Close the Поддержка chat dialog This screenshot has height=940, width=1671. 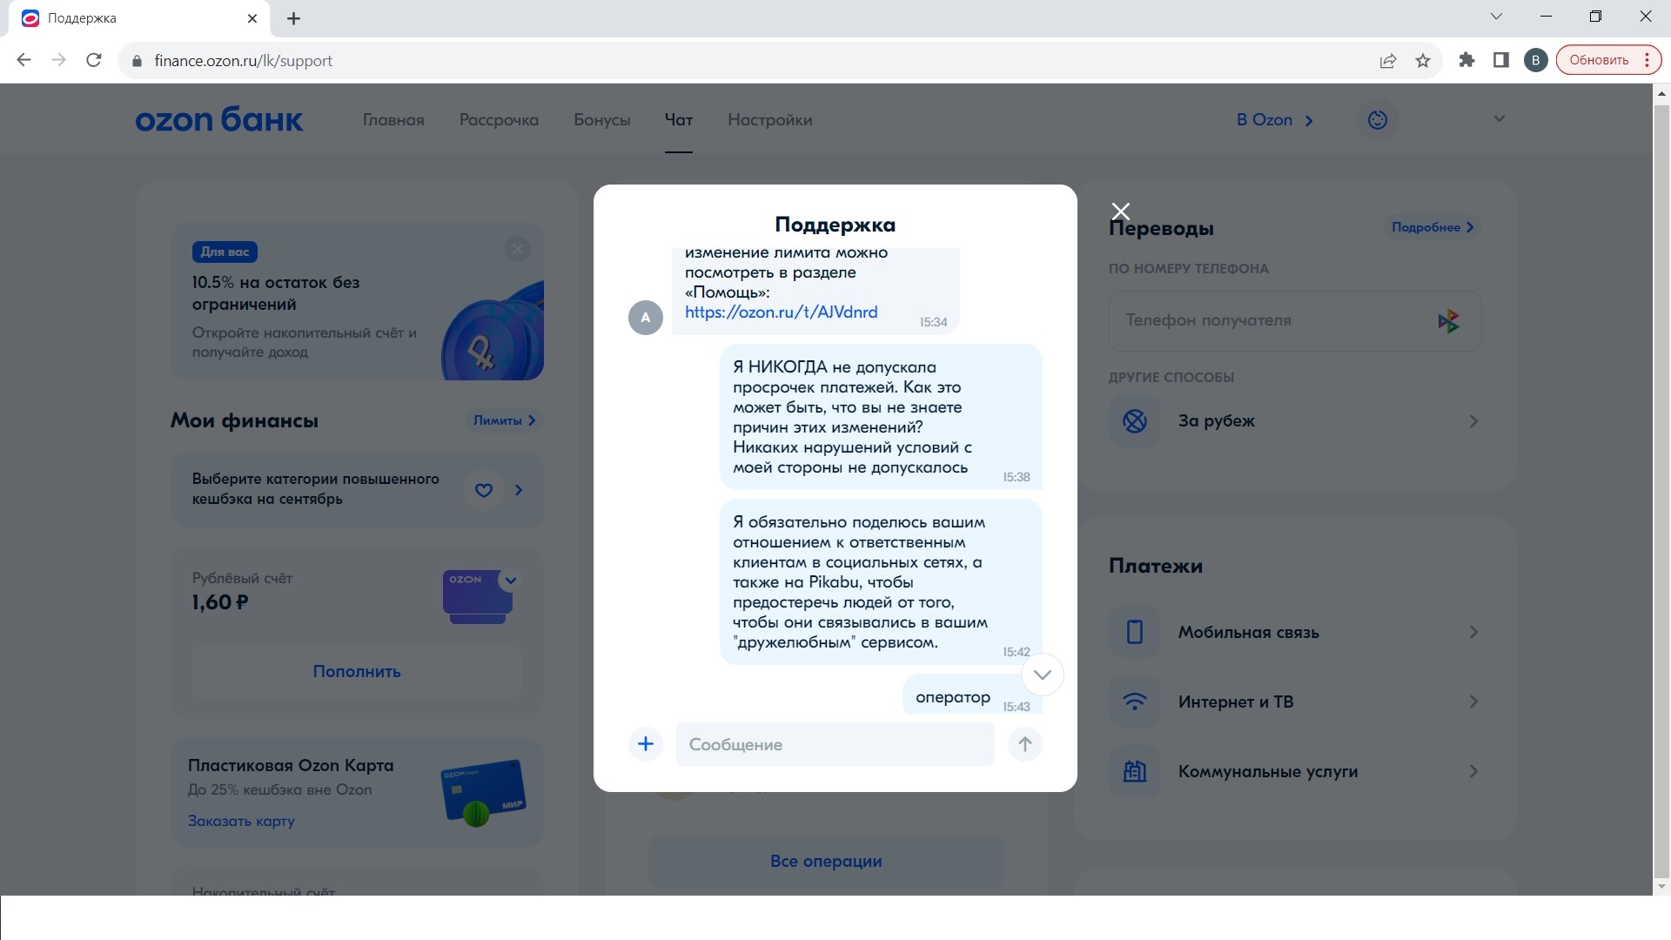[1121, 211]
